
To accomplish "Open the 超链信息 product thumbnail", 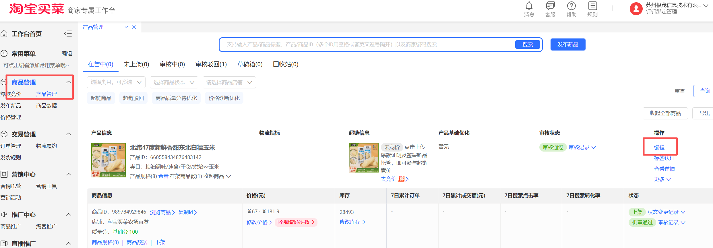I will pos(364,158).
